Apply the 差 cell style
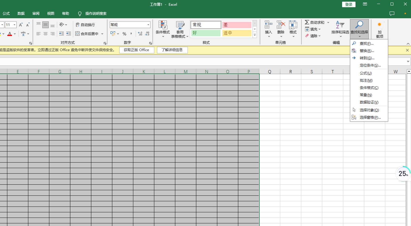Image resolution: width=411 pixels, height=226 pixels. pos(237,25)
